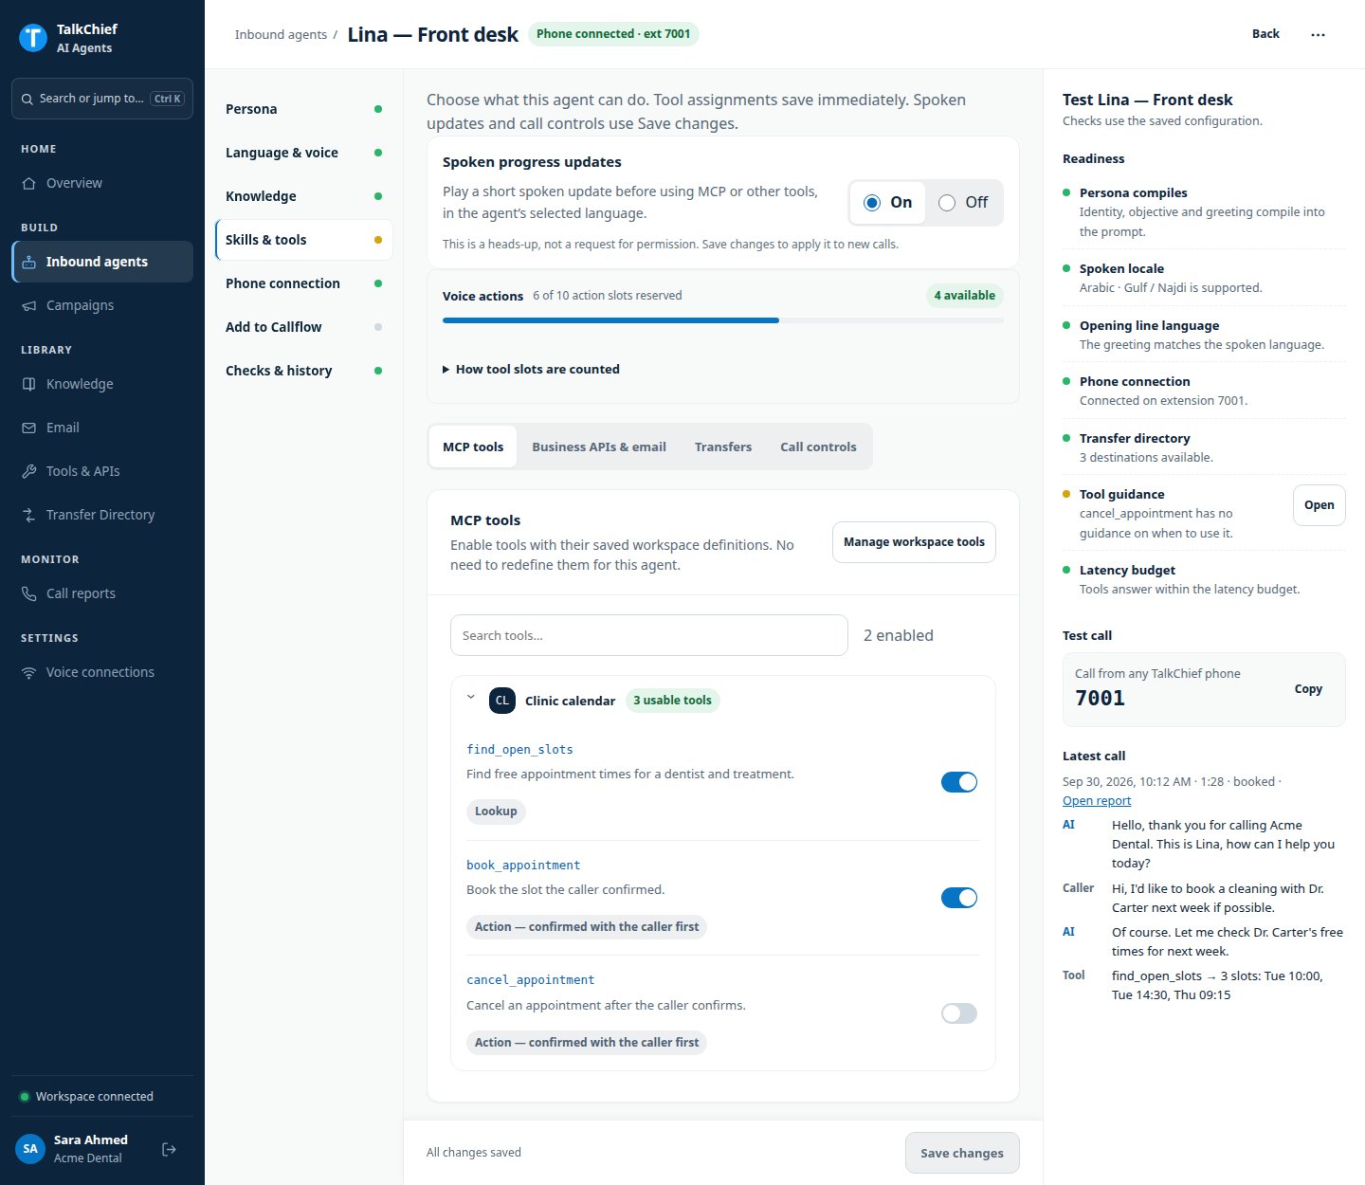Open the three-dot more options menu
The image size is (1365, 1185).
(x=1318, y=34)
